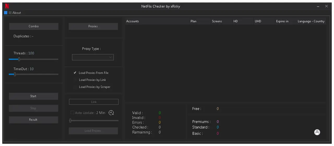Click the blue square menu icon
The width and height of the screenshot is (334, 146).
[x=6, y=12]
